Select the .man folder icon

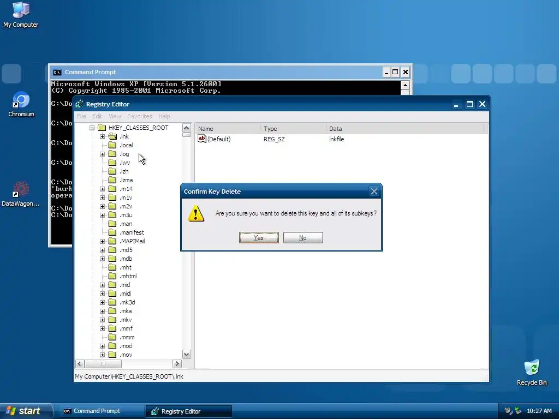coord(112,224)
